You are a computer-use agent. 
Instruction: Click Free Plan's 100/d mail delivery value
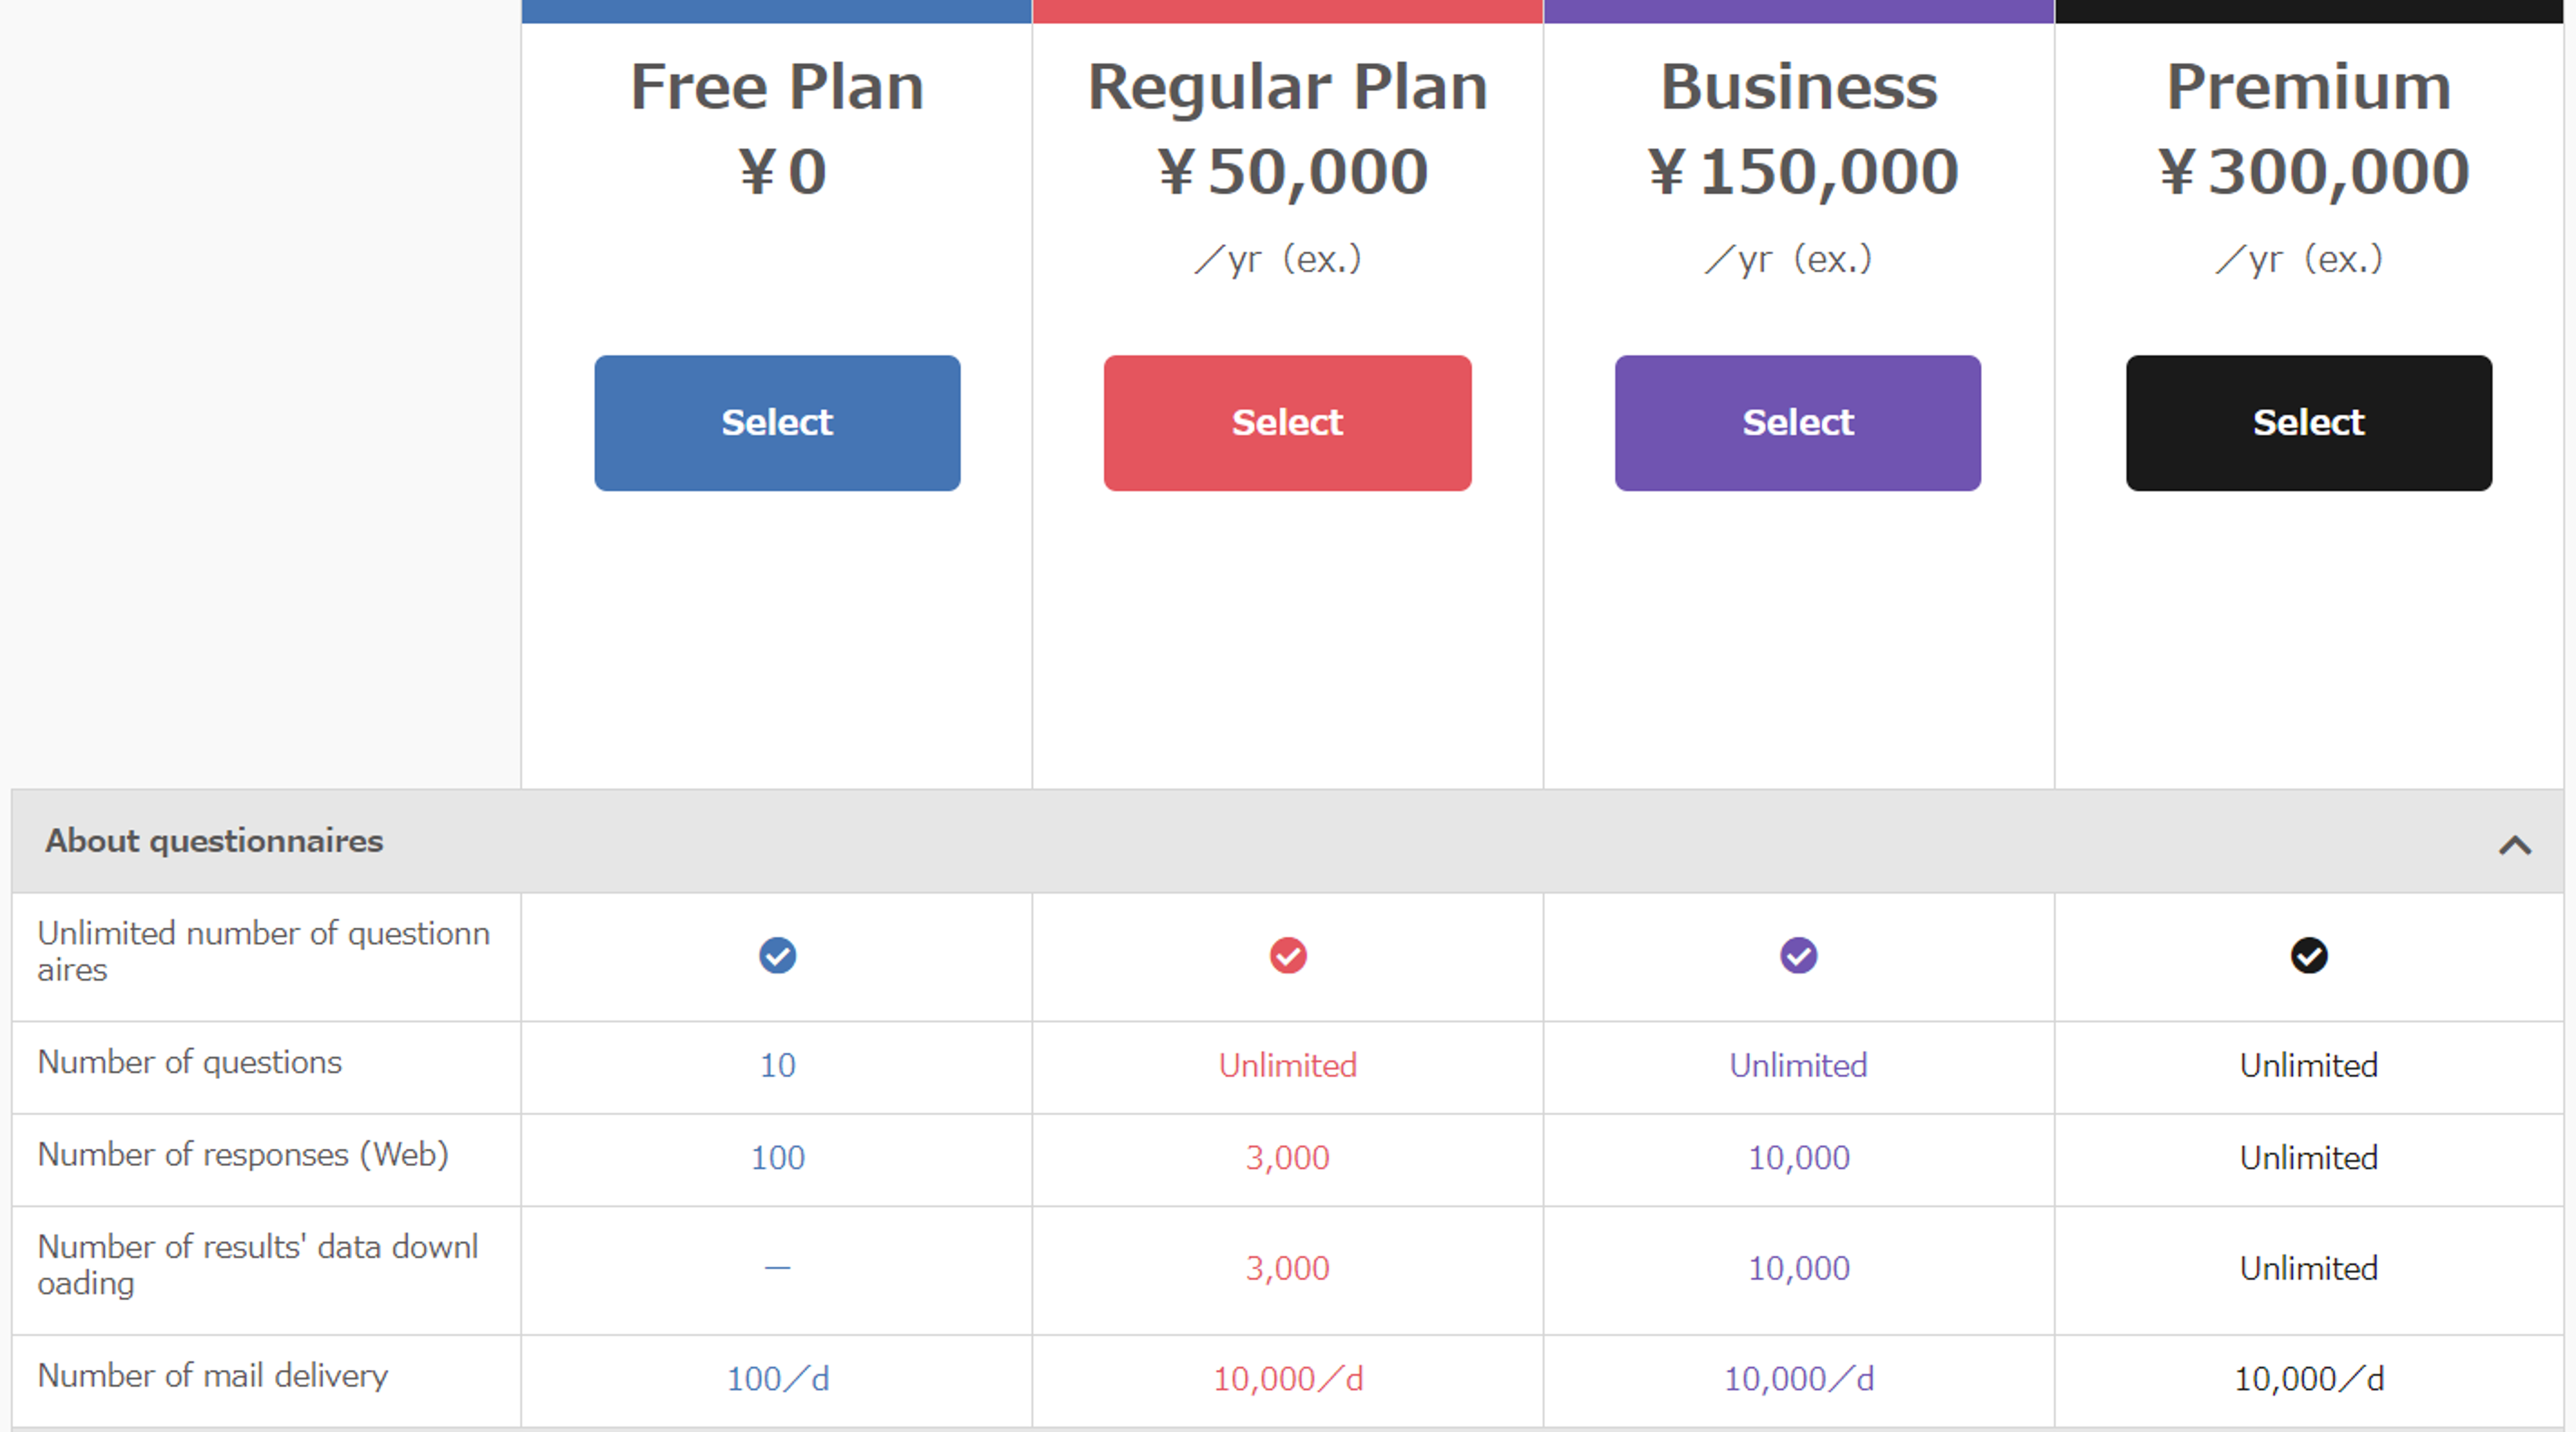(x=778, y=1379)
